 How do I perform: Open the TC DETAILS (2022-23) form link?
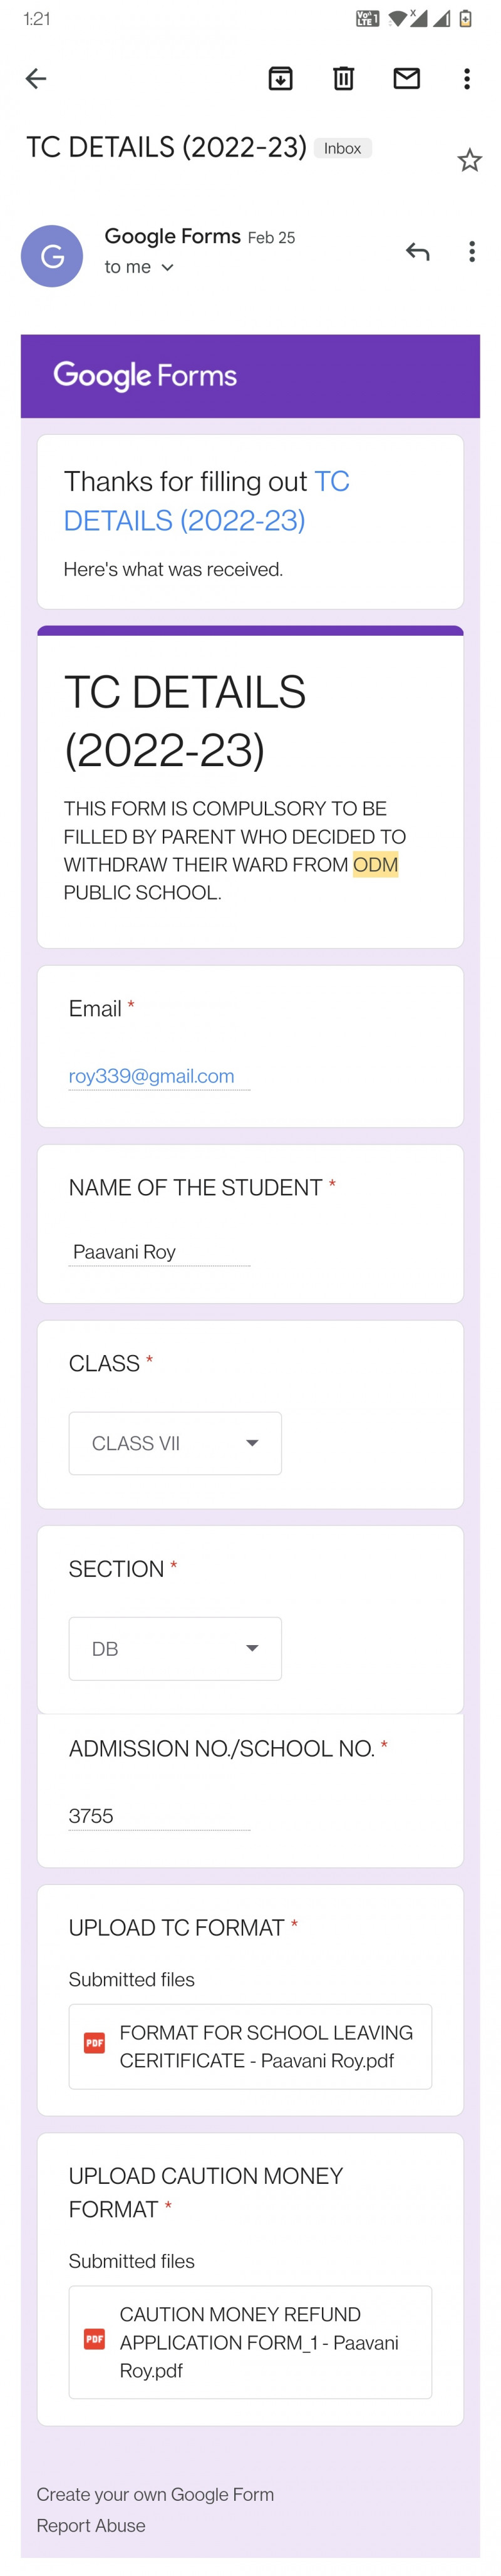point(206,502)
